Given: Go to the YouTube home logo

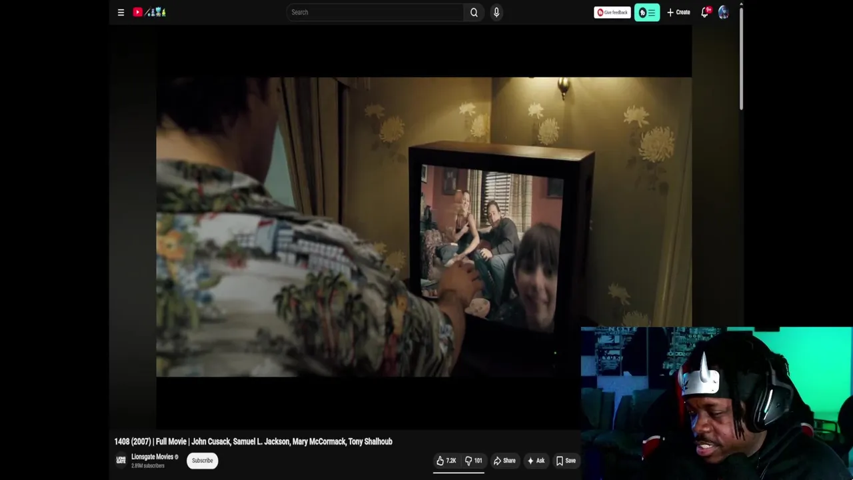Looking at the screenshot, I should (149, 12).
